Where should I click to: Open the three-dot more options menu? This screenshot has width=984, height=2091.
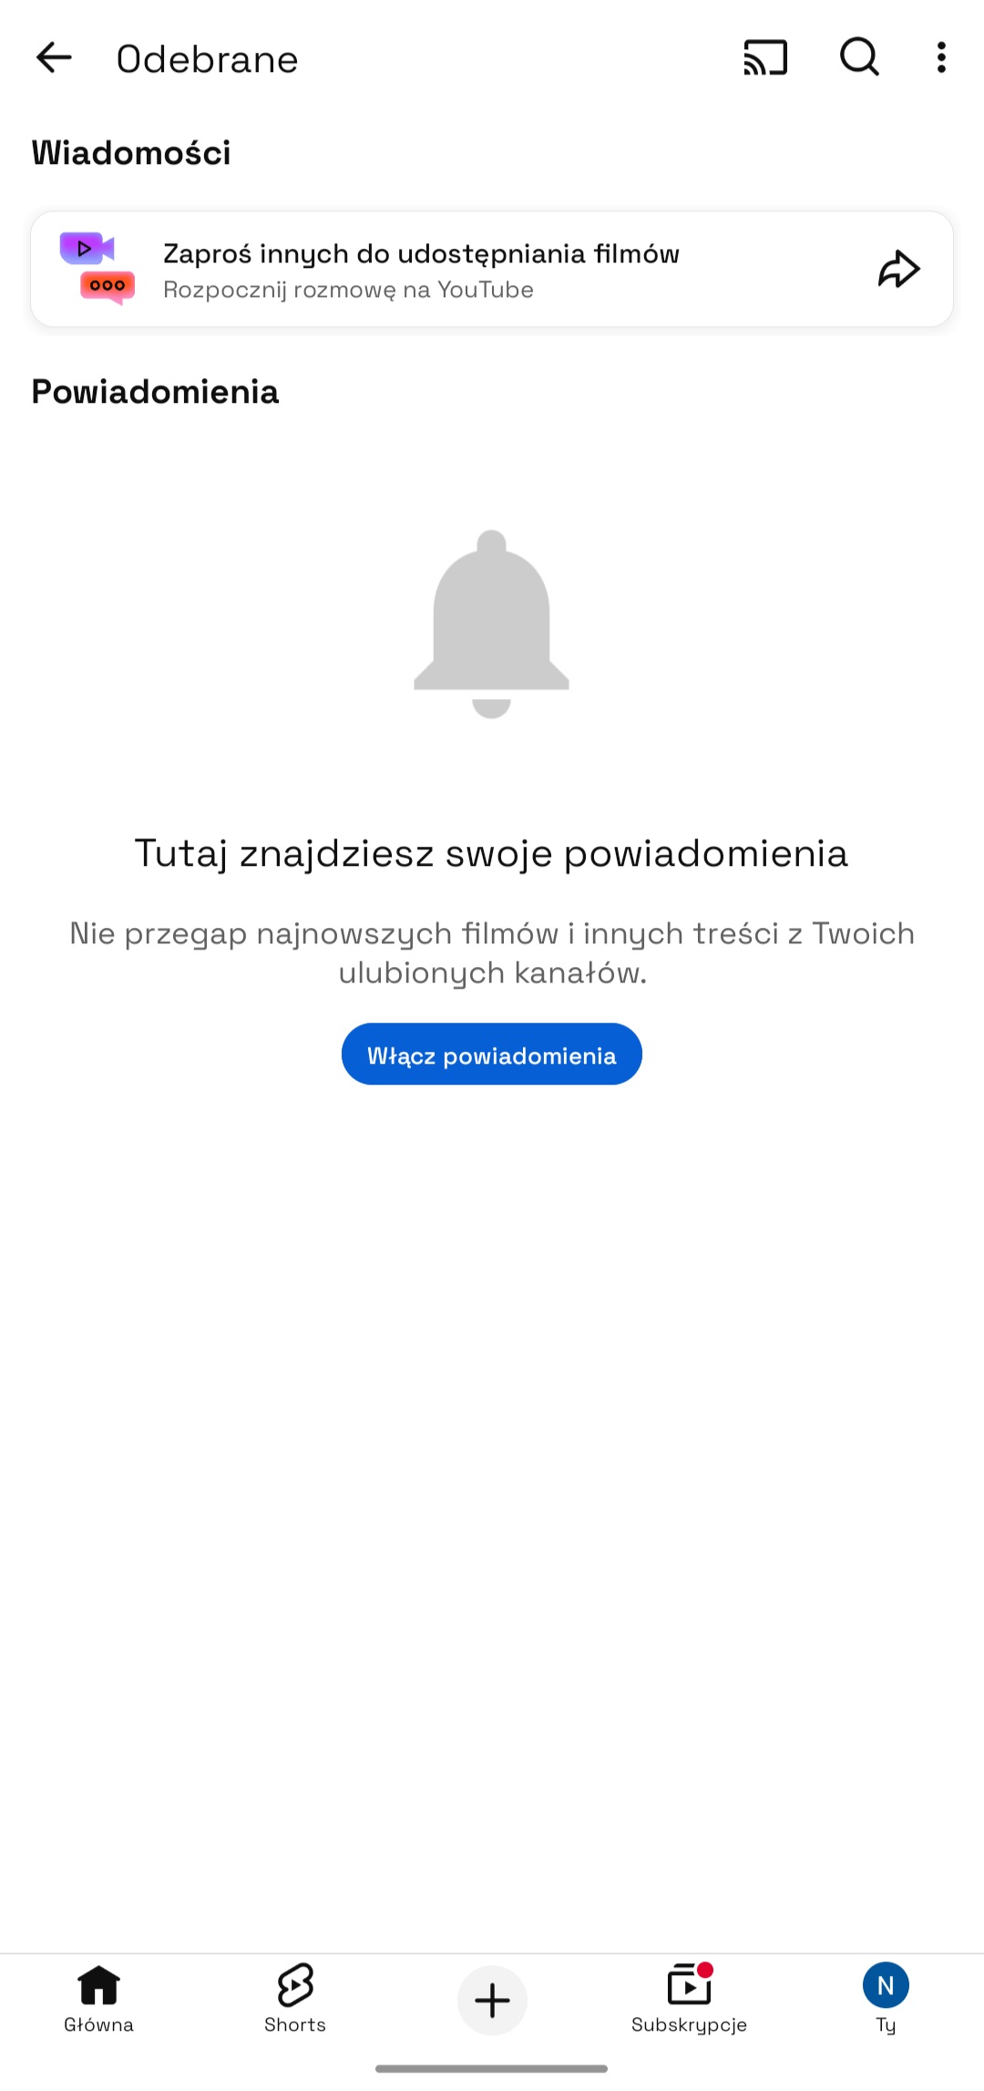pyautogui.click(x=941, y=57)
